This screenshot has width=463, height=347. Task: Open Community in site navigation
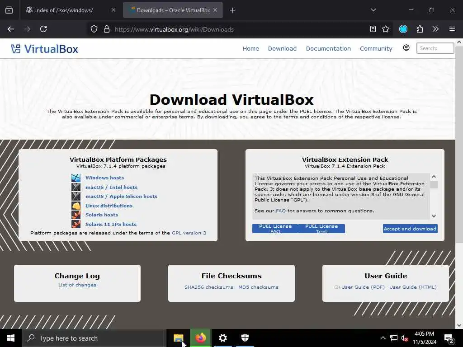point(376,48)
